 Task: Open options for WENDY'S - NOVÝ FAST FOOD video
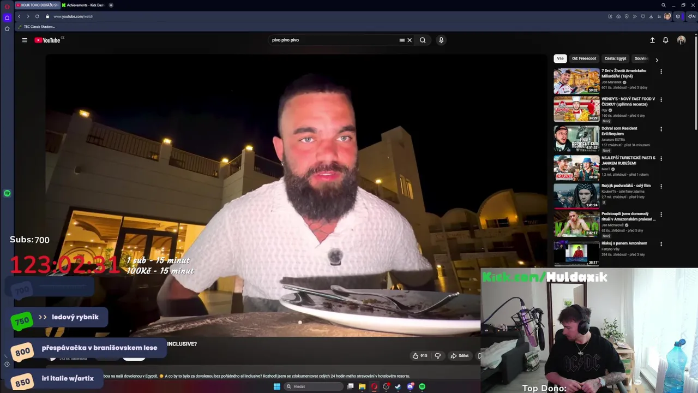(x=661, y=100)
